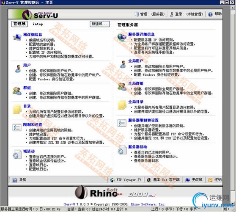Click the server uptime status bar entry
236x212 pixels.
[x=31, y=209]
